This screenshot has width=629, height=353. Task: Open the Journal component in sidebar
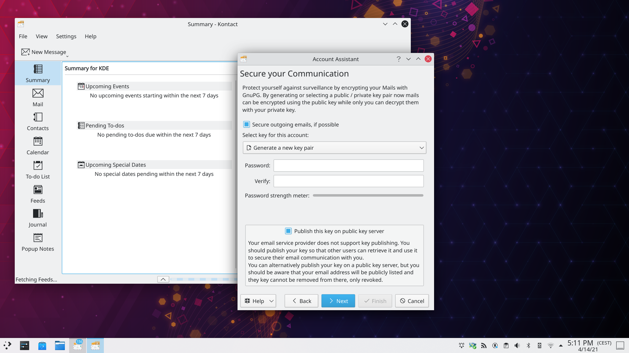[x=38, y=218]
